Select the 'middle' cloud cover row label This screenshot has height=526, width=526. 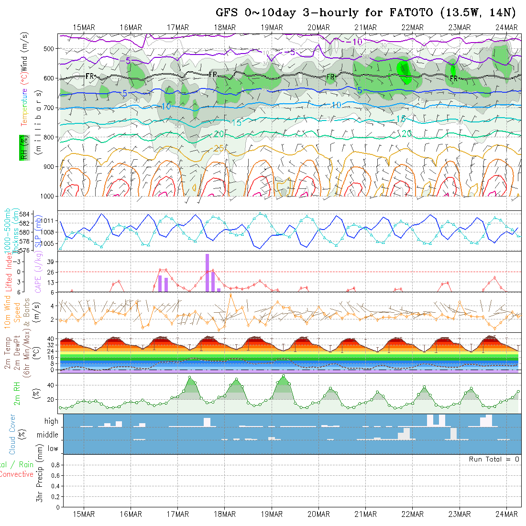[48, 435]
